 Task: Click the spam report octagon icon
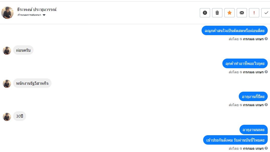click(x=205, y=13)
